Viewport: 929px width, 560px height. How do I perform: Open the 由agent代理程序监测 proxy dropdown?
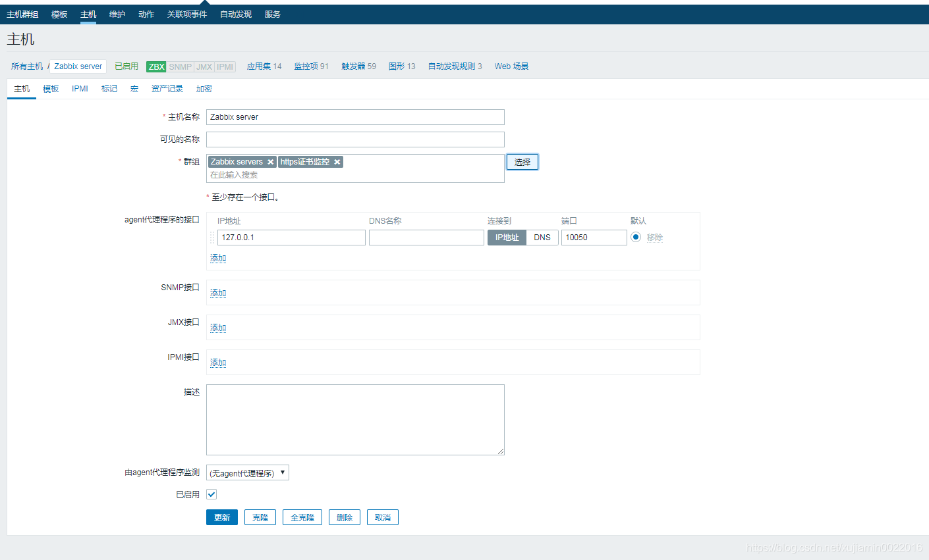coord(248,472)
